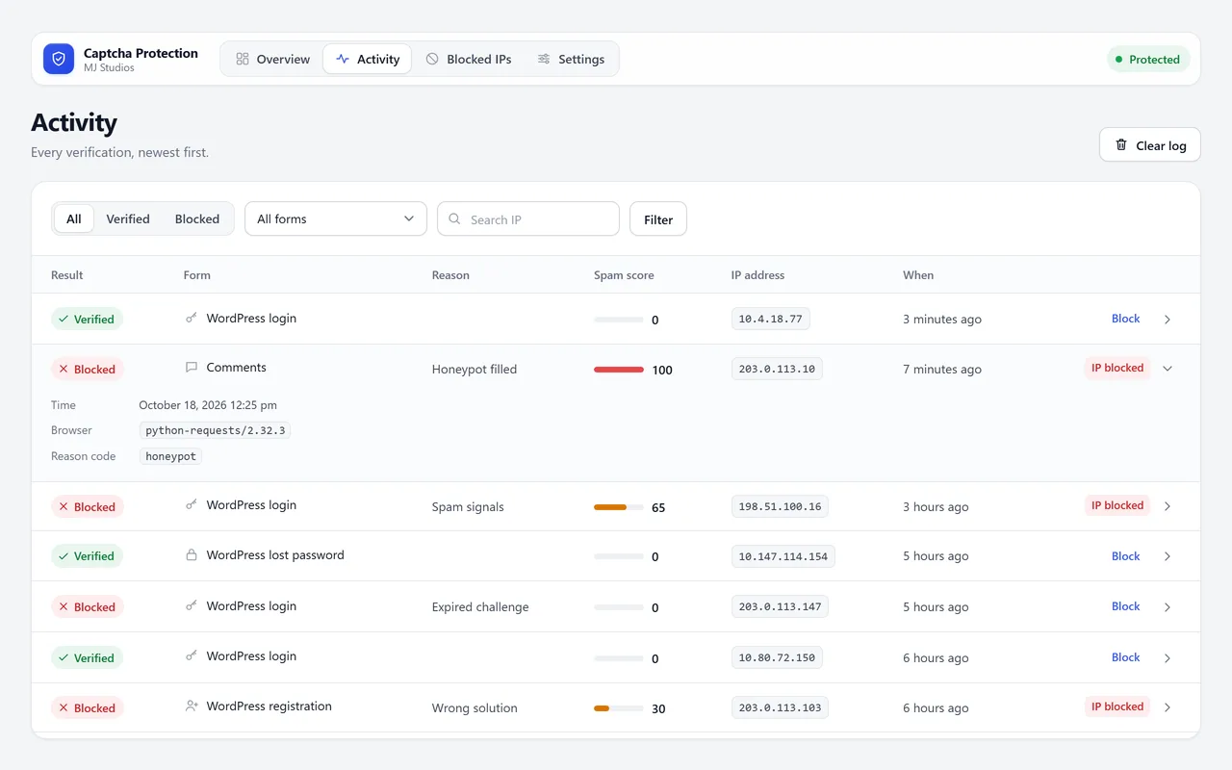The width and height of the screenshot is (1232, 770).
Task: Click the Expired challenge reason text
Action: 480,607
